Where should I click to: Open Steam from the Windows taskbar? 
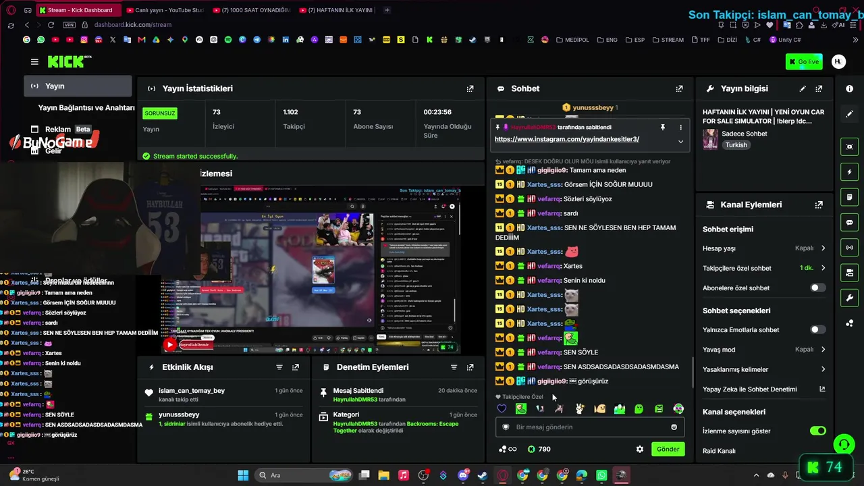[483, 475]
